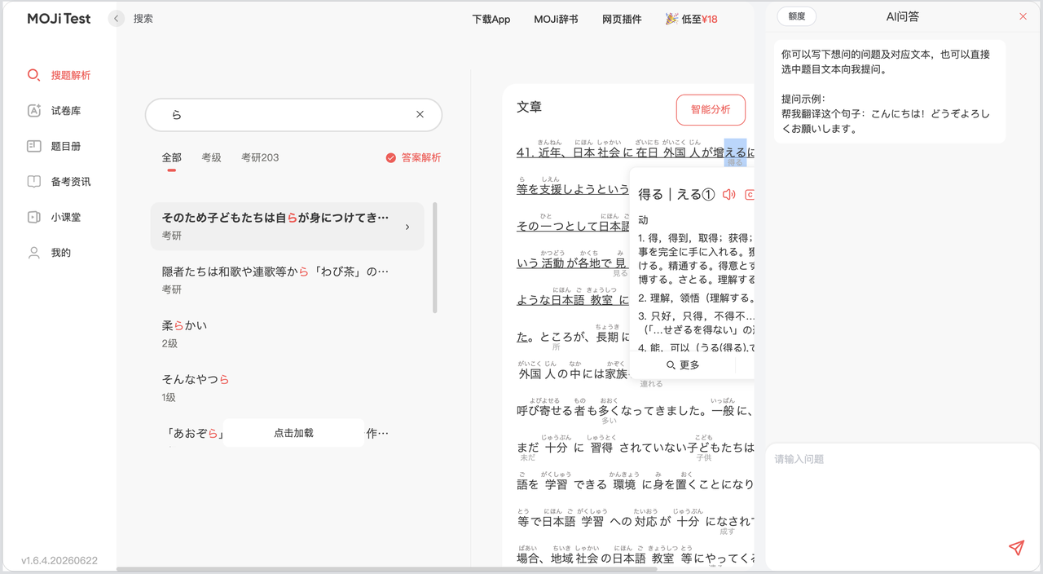Click 更多 in the dictionary popup

[683, 365]
